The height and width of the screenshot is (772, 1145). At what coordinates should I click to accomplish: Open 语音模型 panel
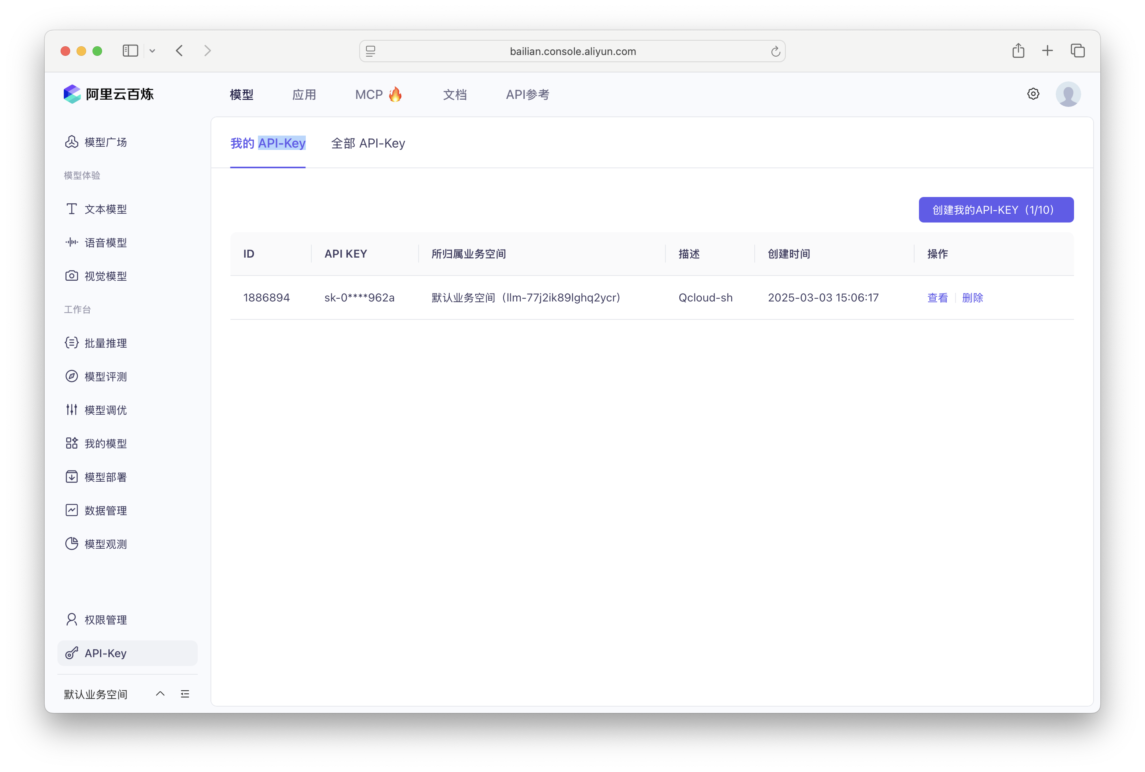(x=106, y=242)
